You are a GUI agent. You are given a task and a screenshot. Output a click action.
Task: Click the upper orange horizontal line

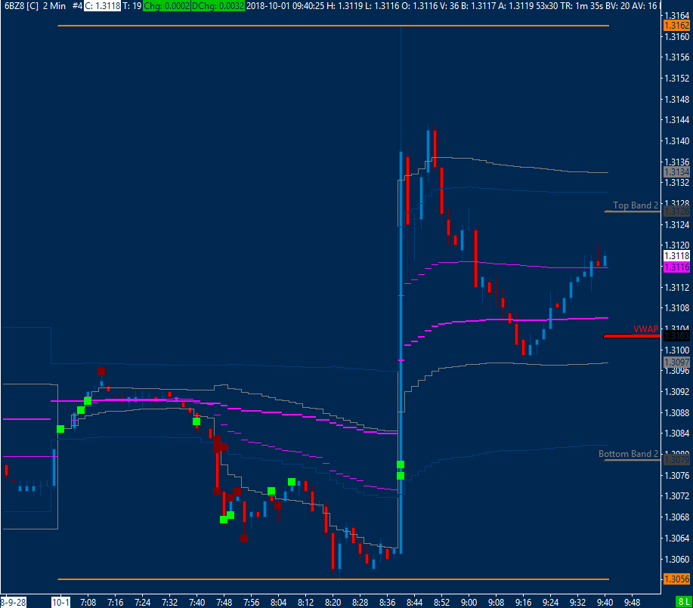[x=333, y=26]
